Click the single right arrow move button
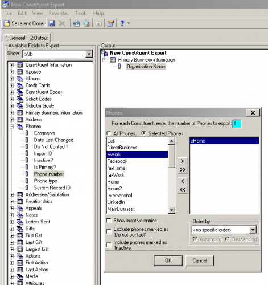 tap(183, 161)
